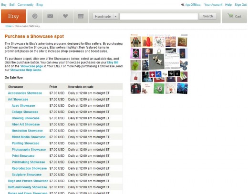This screenshot has height=194, width=248.
Task: Click the Accessories Showcase $7.00 USD price
Action: tap(57, 93)
